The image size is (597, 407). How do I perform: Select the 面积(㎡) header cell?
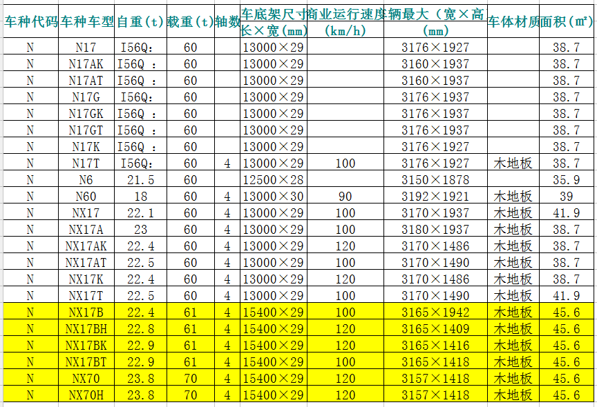pos(567,21)
